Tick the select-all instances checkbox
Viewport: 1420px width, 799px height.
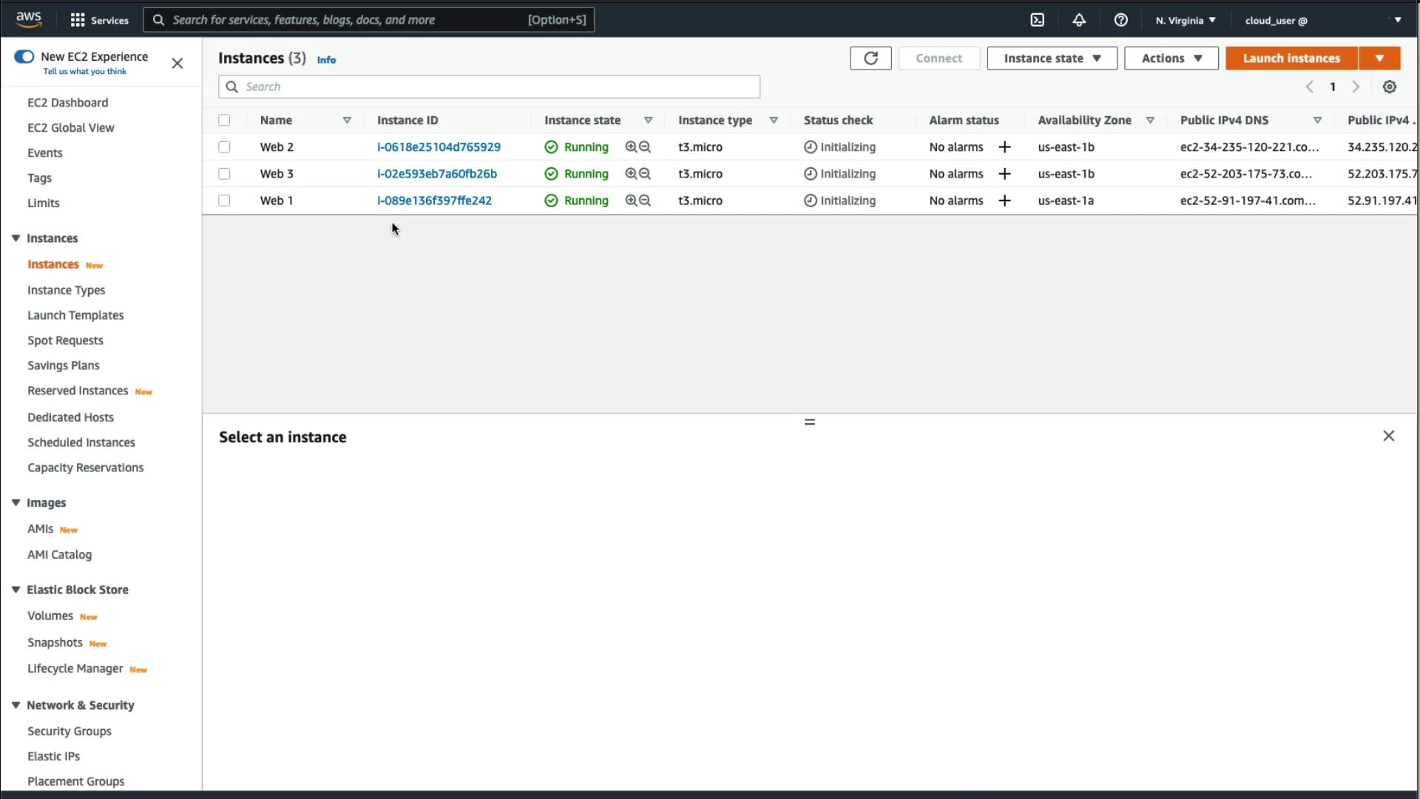pos(224,120)
